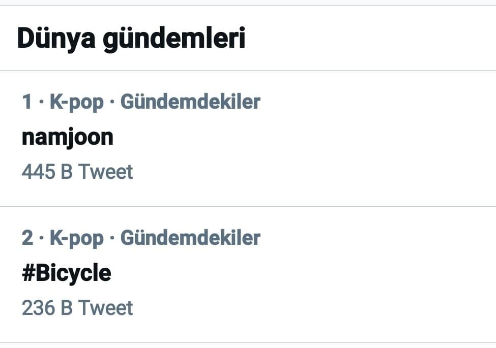Open the namjoon trending topic

coord(67,137)
